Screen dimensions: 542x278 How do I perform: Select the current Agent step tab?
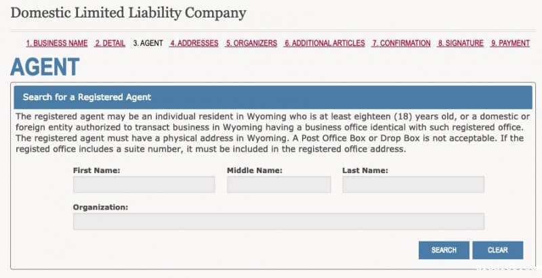coord(148,43)
